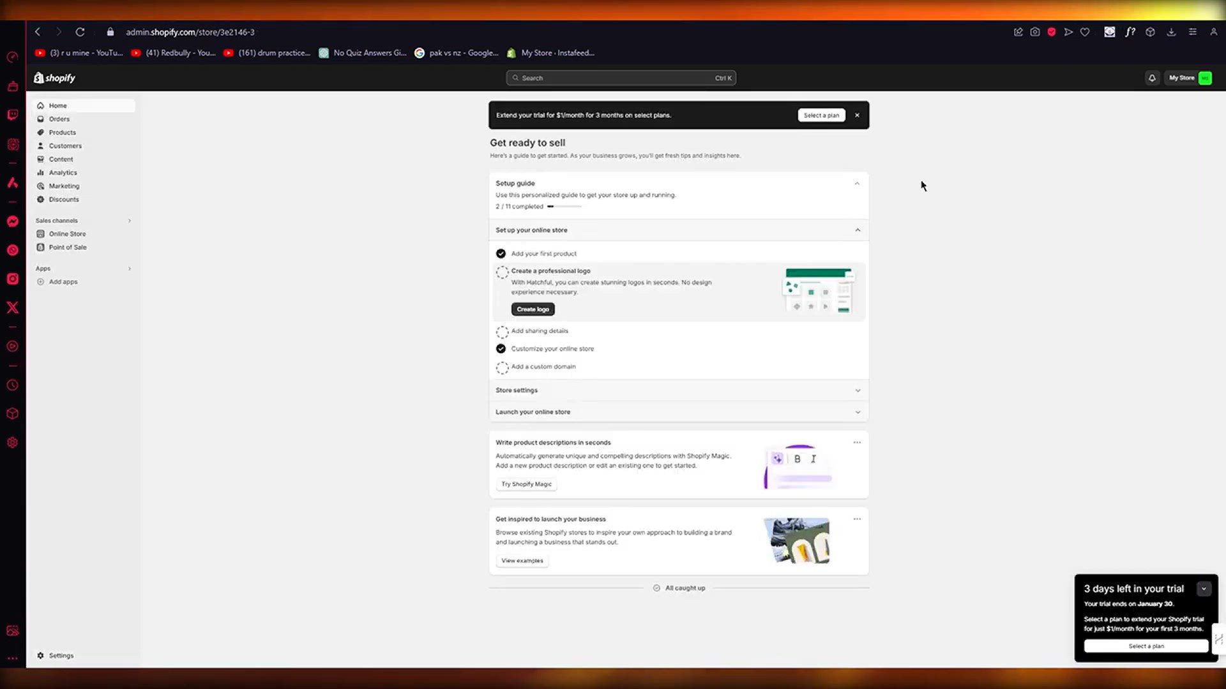The width and height of the screenshot is (1226, 689).
Task: Mark Add sharing details task complete
Action: tap(503, 332)
